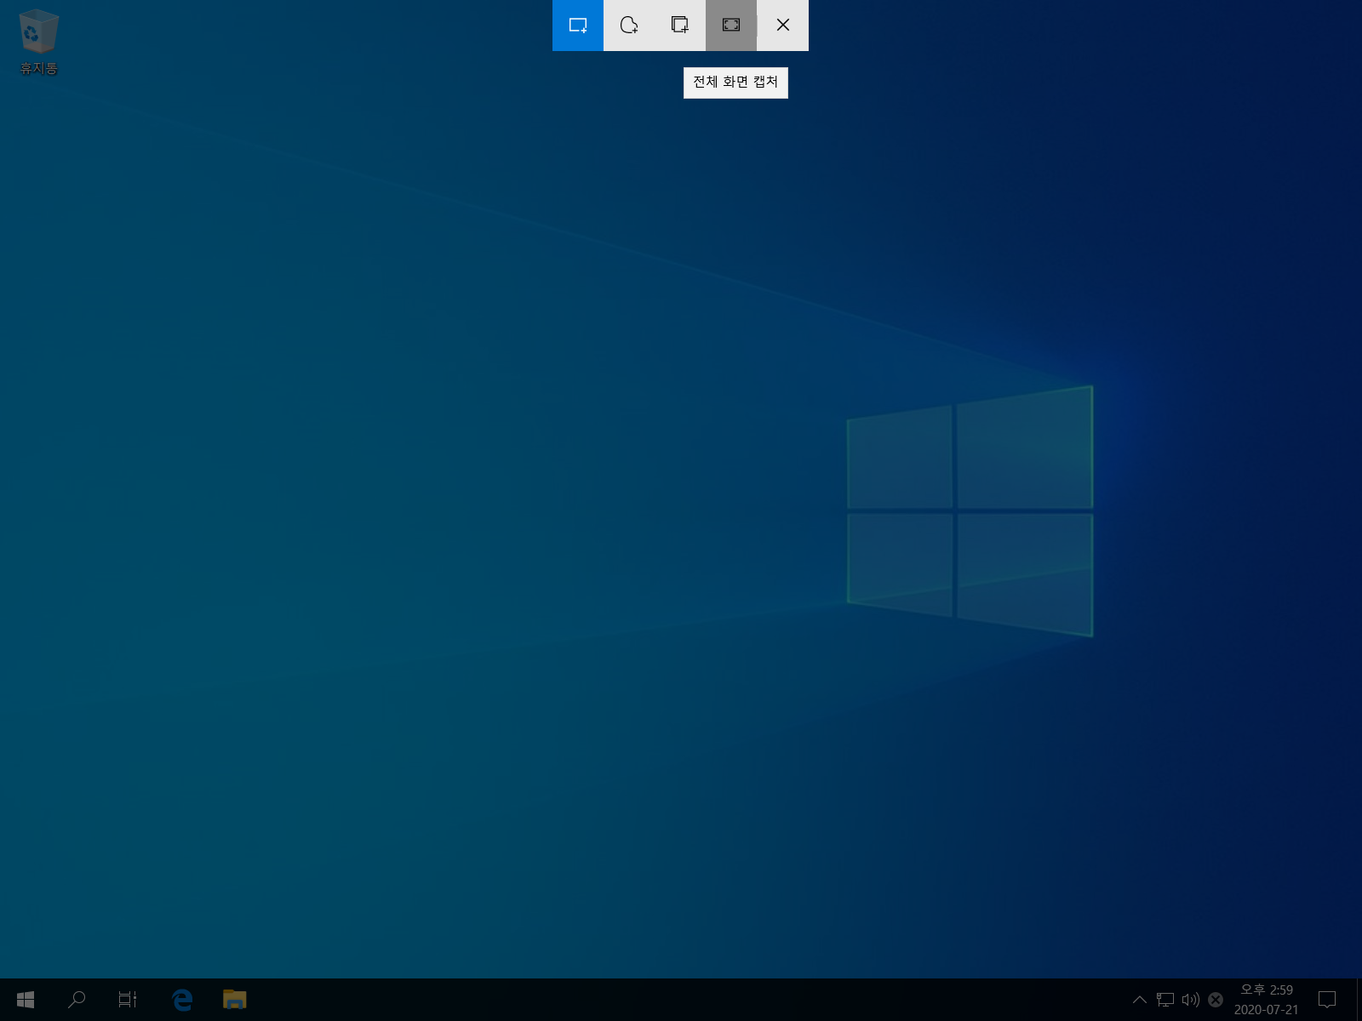Open the Windows Start menu
The image size is (1362, 1021).
pyautogui.click(x=26, y=1000)
